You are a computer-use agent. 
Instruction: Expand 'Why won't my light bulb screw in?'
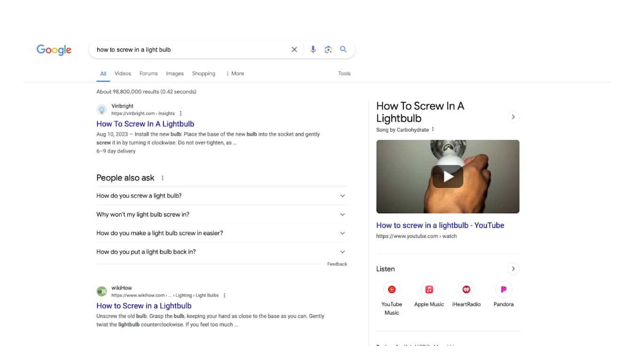[222, 215]
